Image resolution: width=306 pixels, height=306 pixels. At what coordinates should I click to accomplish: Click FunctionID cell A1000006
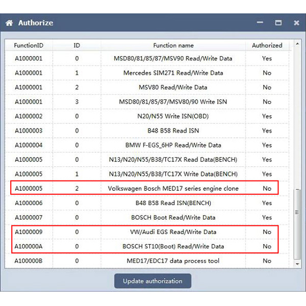(x=29, y=203)
